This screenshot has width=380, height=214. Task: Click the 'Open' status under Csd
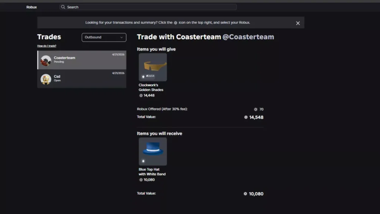tap(57, 81)
